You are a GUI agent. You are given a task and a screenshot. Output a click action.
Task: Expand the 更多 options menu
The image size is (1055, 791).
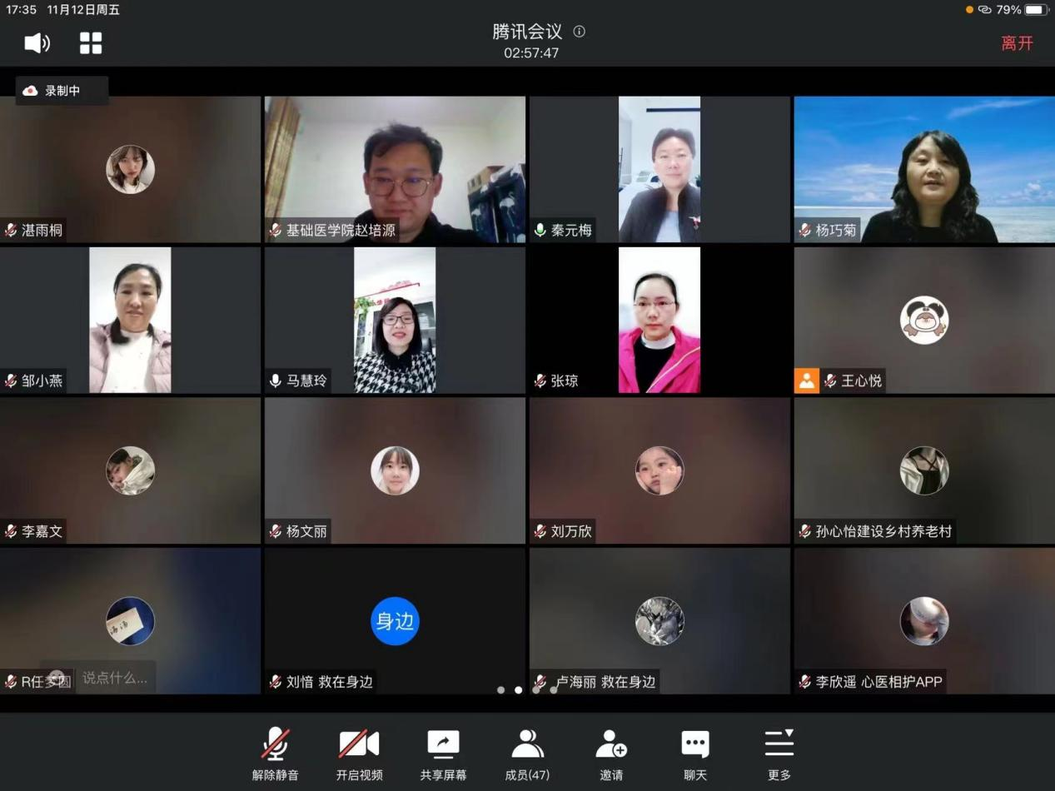click(779, 752)
